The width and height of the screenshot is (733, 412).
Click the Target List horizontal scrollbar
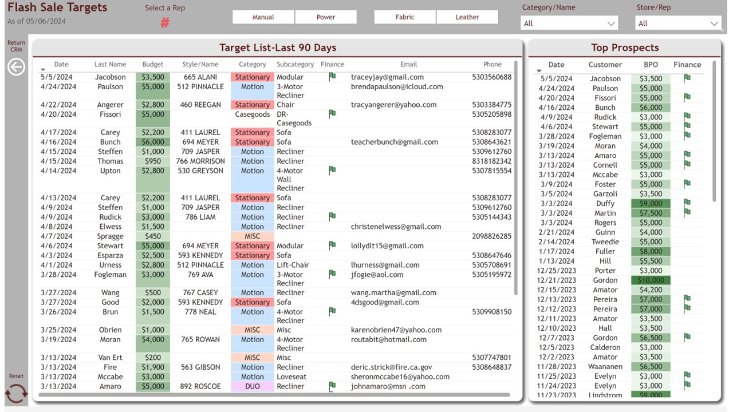pyautogui.click(x=274, y=395)
